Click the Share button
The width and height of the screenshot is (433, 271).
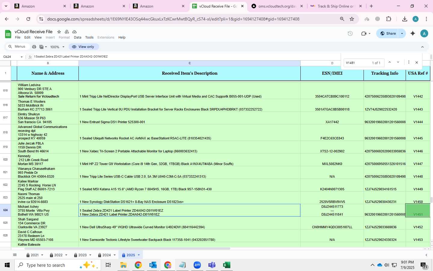pyautogui.click(x=388, y=33)
